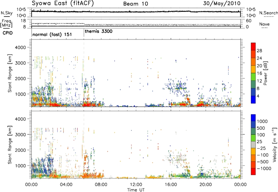Click the '3000' tick on the velocity panel

[x=20, y=134]
